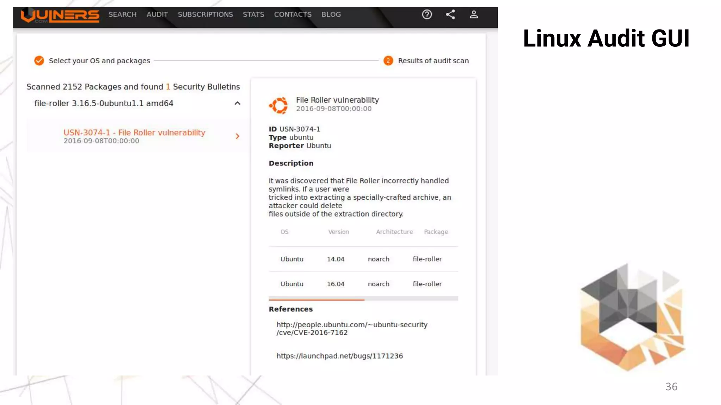The height and width of the screenshot is (405, 721).
Task: Click the File Roller vulnerability detail title
Action: coord(337,100)
